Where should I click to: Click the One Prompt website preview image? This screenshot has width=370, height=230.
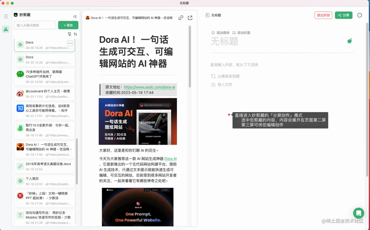pyautogui.click(x=138, y=207)
